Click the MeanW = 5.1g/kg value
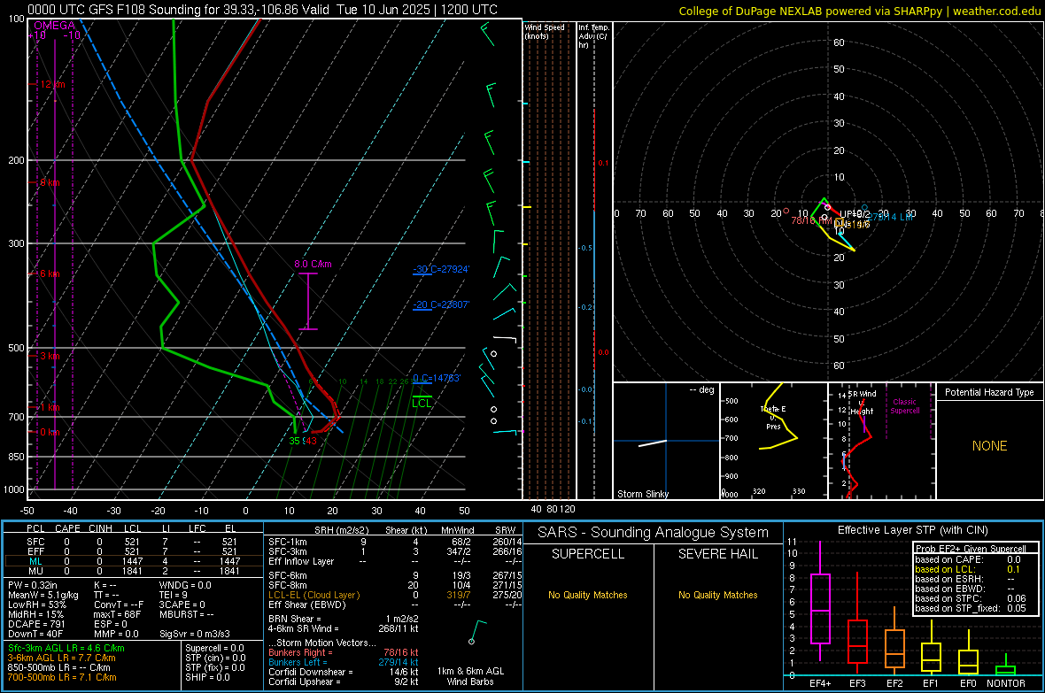Image resolution: width=1045 pixels, height=693 pixels. [x=43, y=595]
